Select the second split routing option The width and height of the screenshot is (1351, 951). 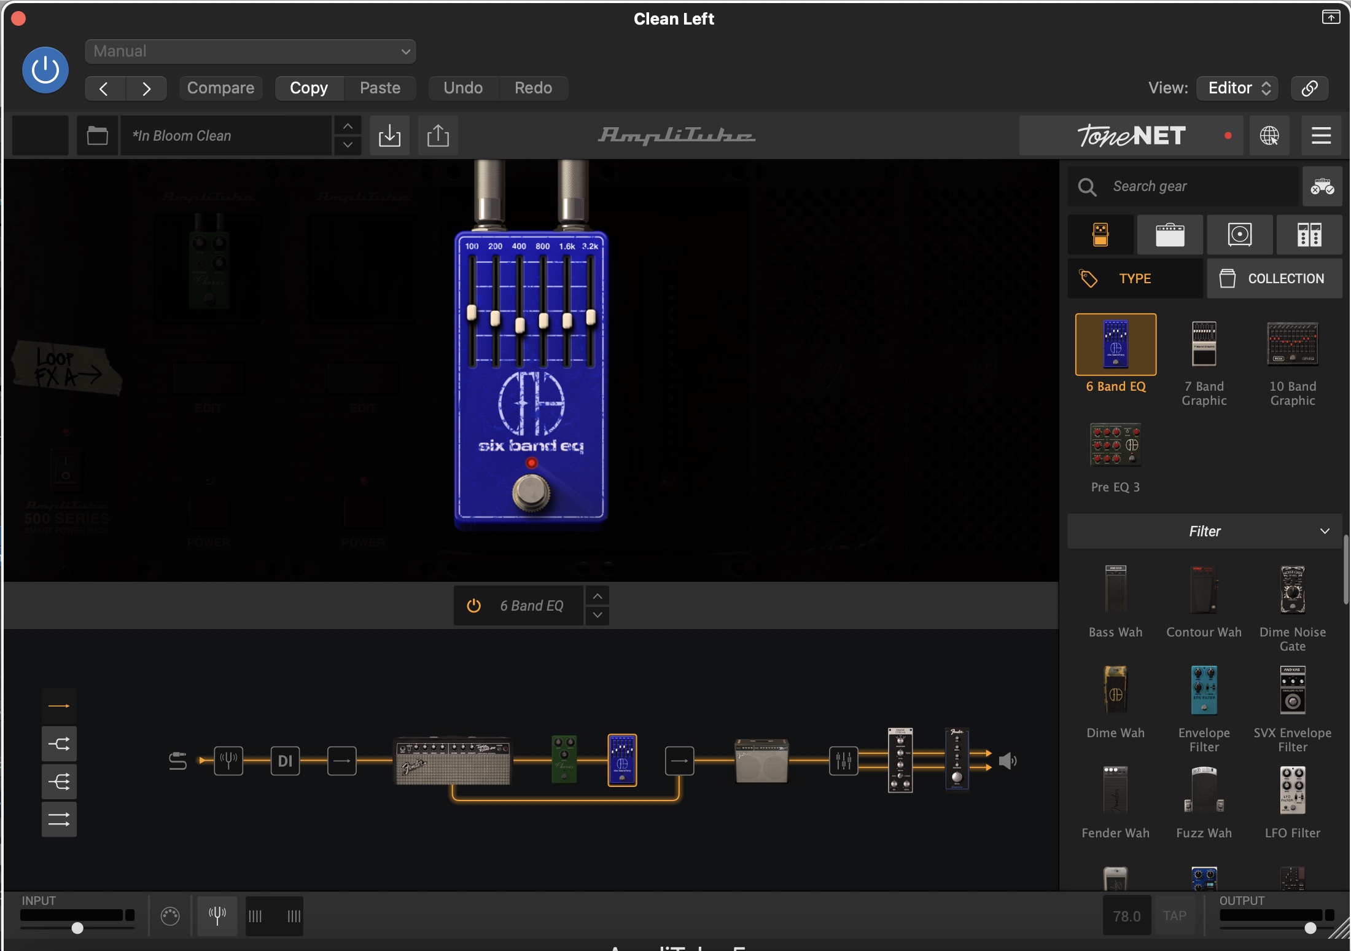point(59,744)
